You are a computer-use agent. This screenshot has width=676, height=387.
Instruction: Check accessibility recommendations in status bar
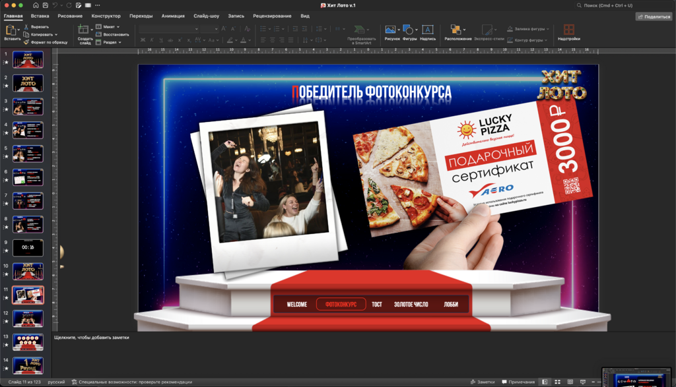click(131, 382)
